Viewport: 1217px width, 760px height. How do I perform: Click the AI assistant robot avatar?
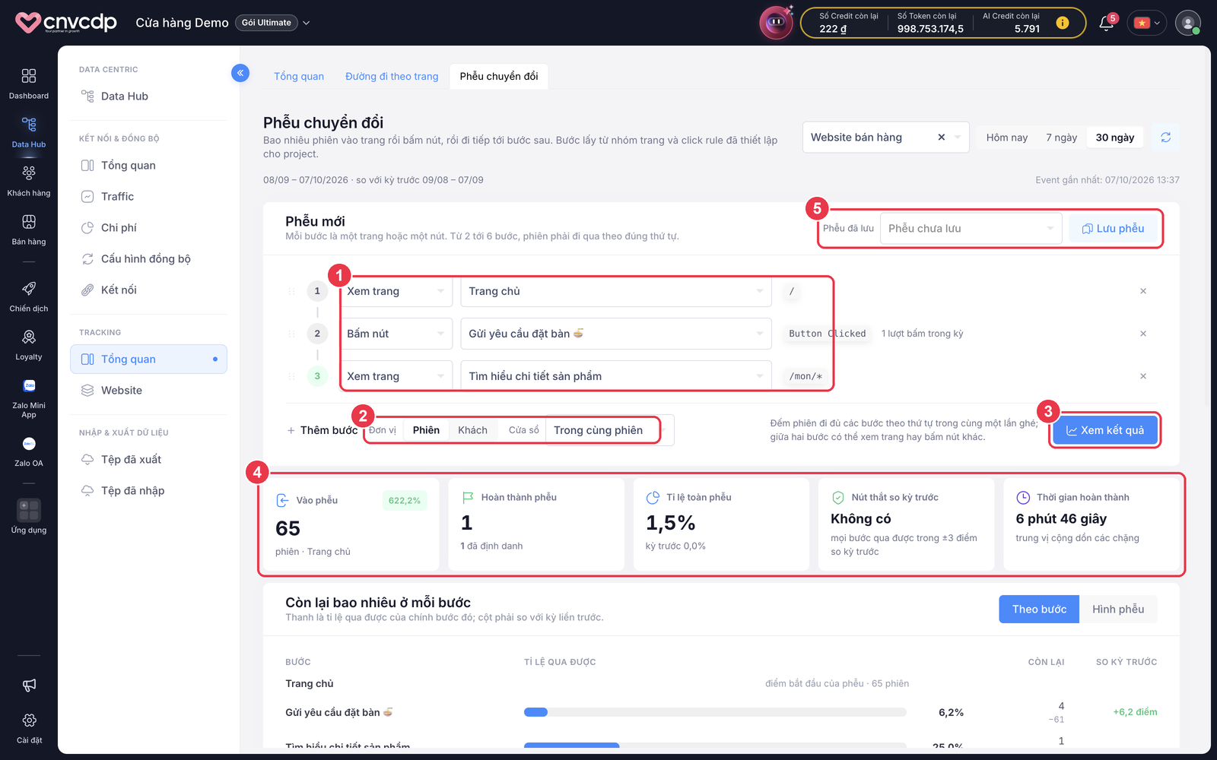tap(776, 23)
